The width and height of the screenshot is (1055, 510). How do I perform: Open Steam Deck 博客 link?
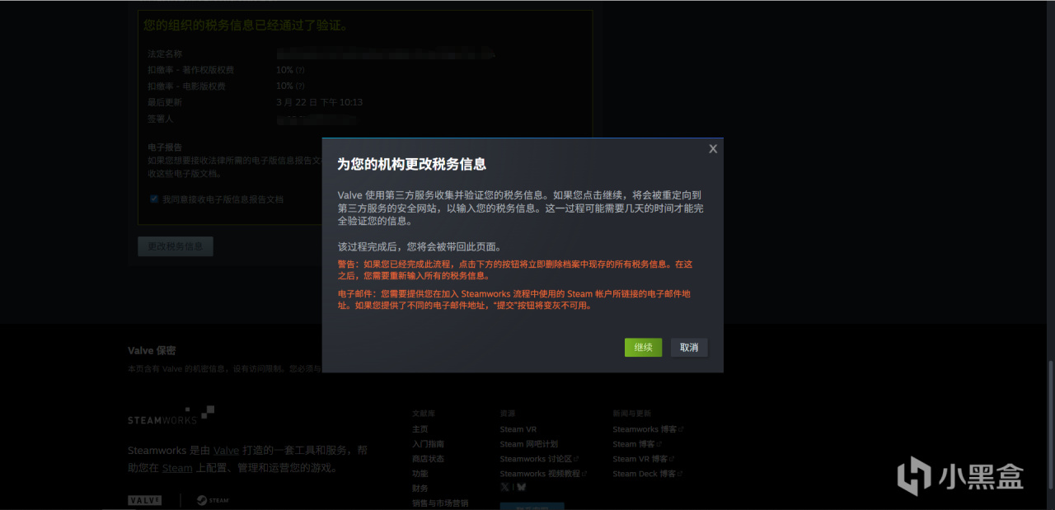point(647,474)
